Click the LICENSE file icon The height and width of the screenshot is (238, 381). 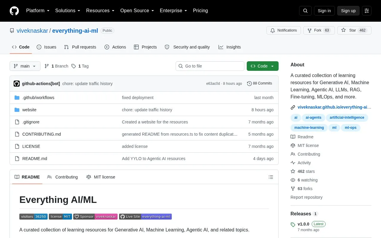coord(17,146)
